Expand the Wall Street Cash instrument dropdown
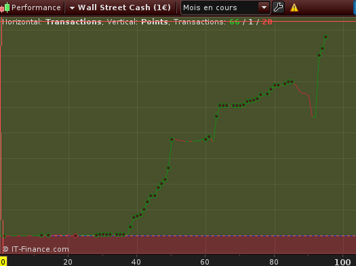The height and width of the screenshot is (266, 356). (x=72, y=8)
